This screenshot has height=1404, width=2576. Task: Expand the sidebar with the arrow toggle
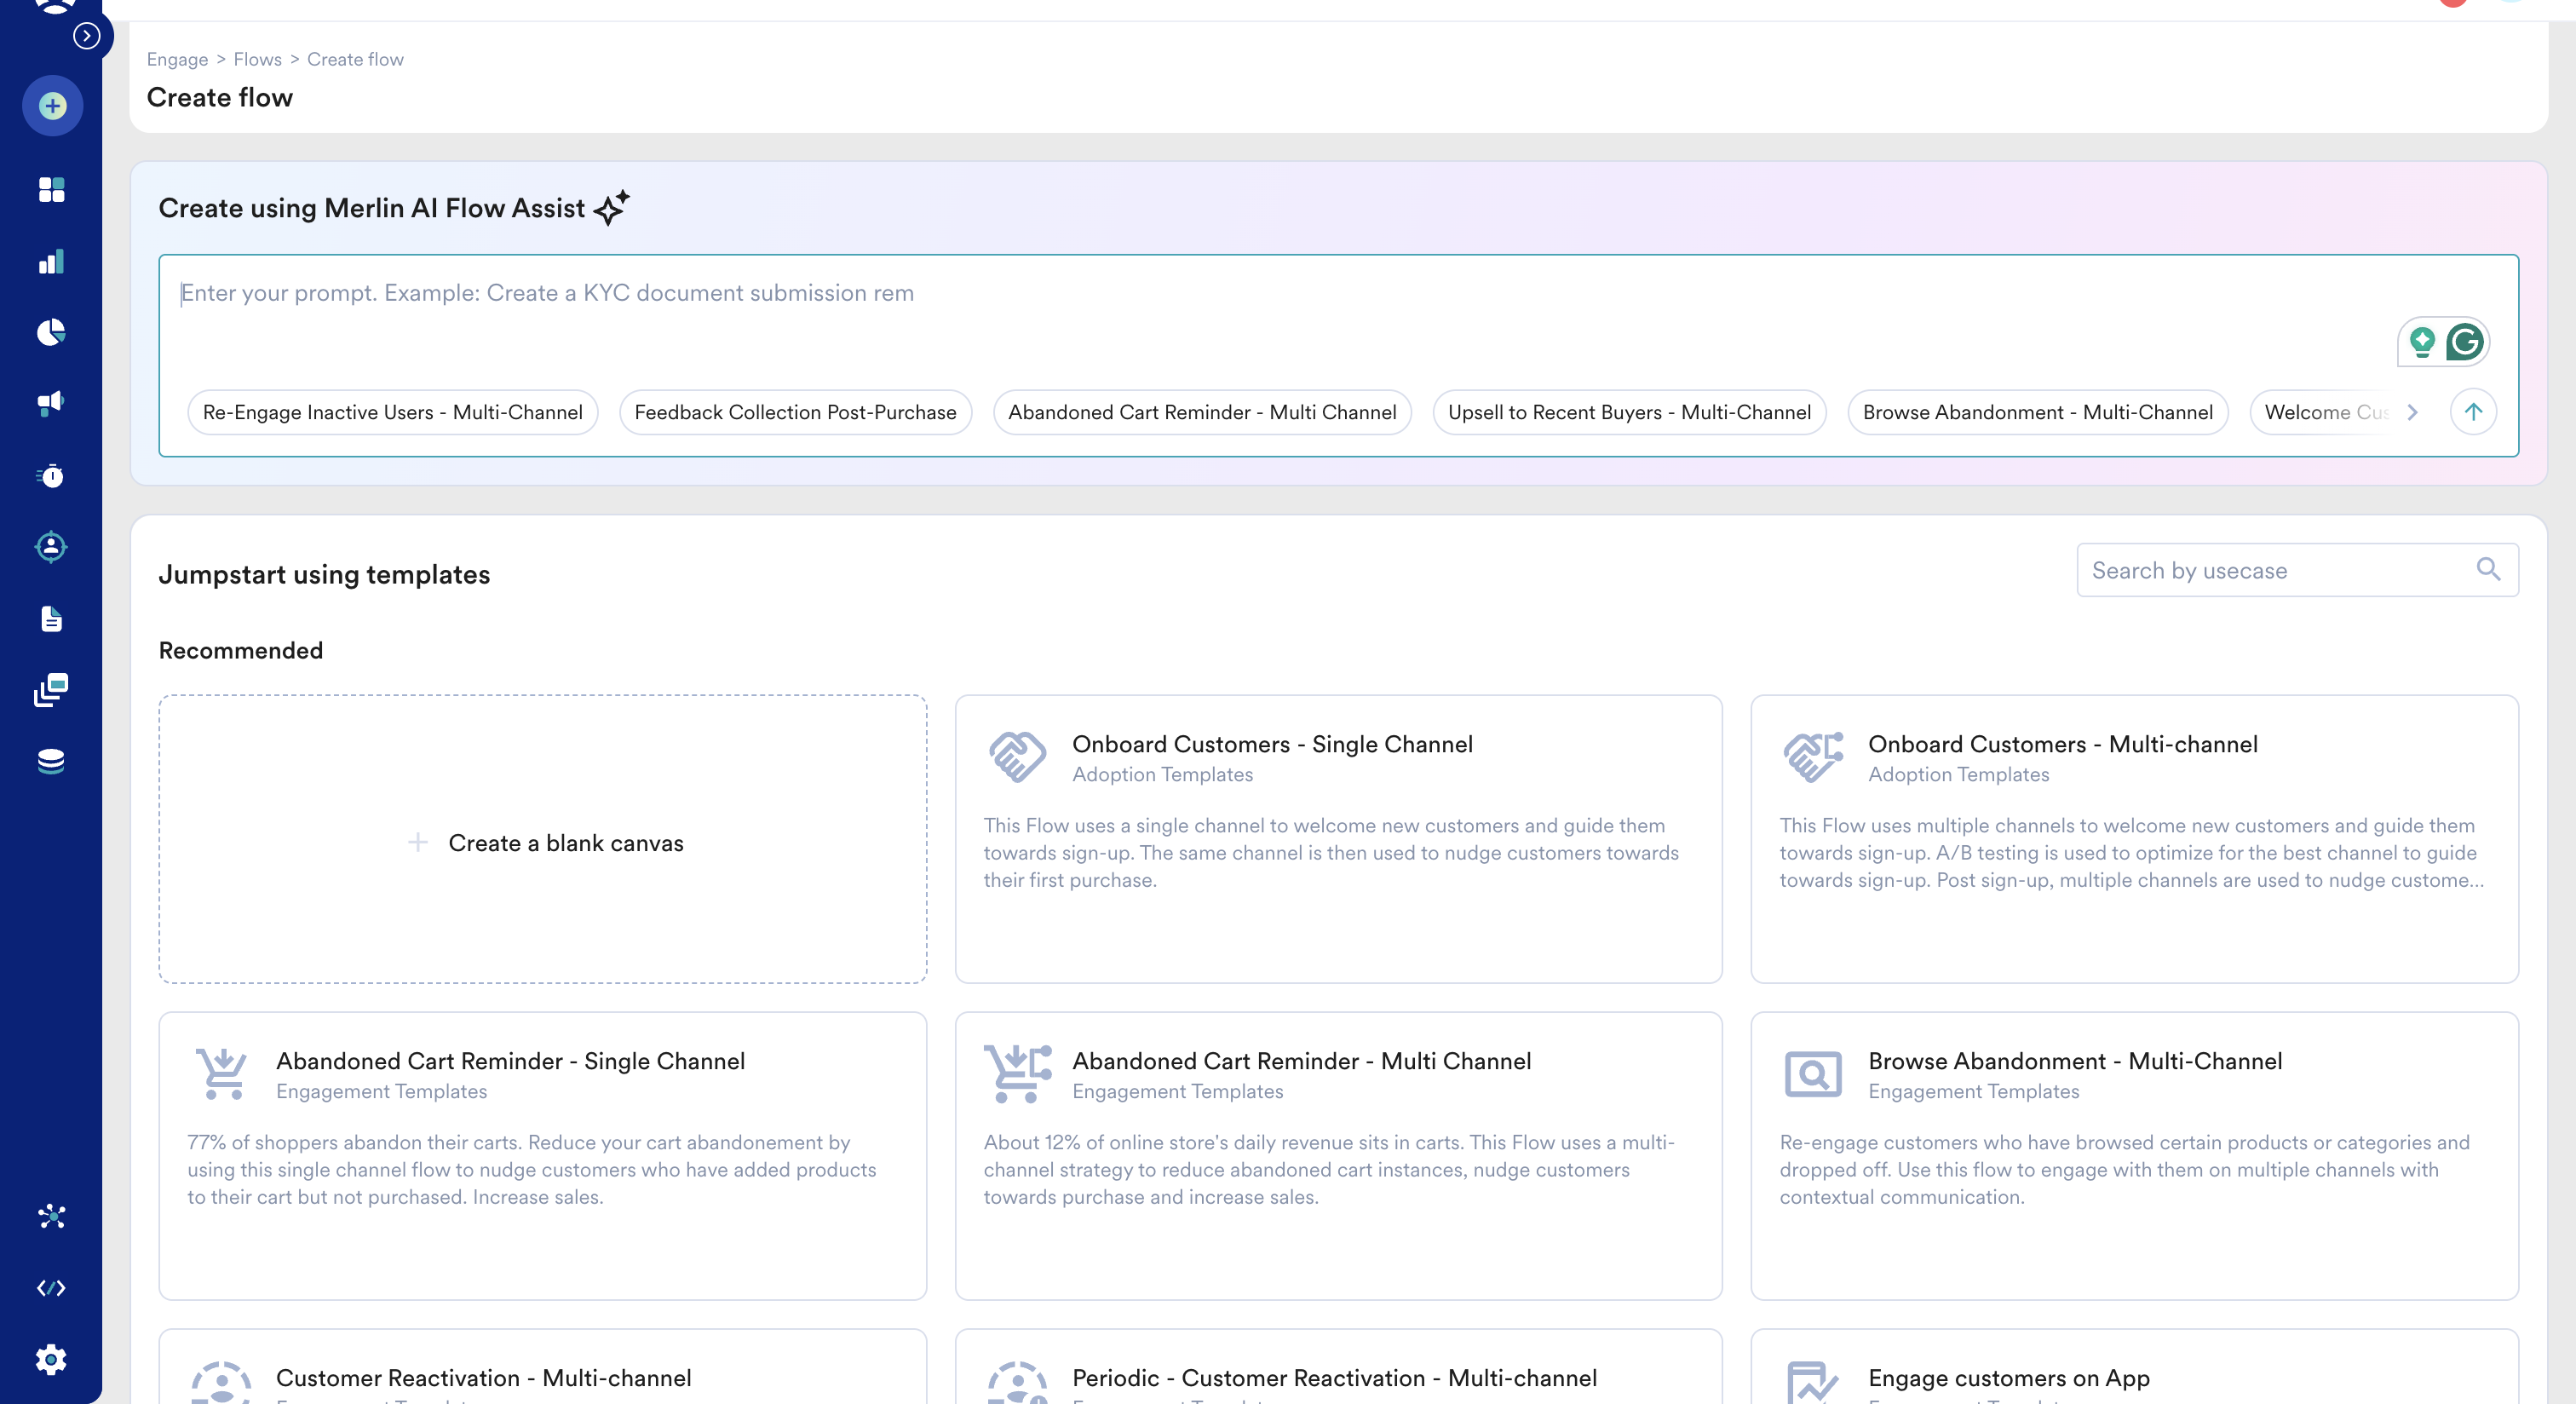click(x=87, y=36)
